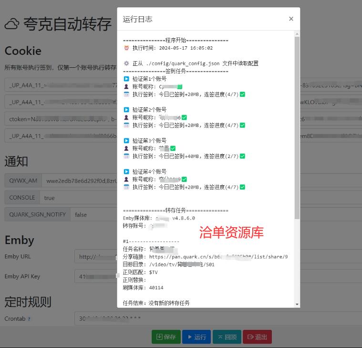Click the user icon under 验证第2个账号

click(x=126, y=117)
